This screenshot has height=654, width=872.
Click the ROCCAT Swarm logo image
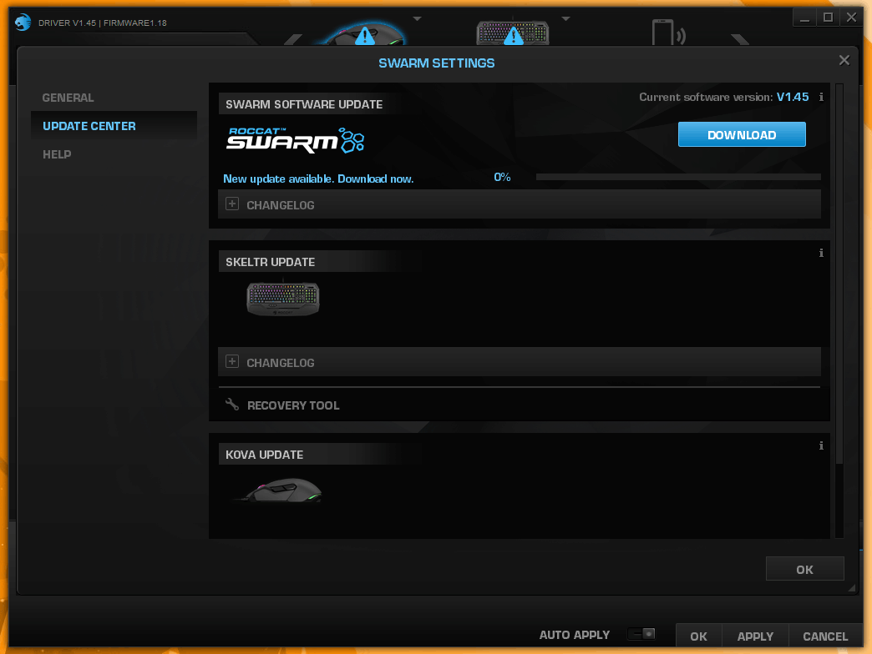click(296, 140)
